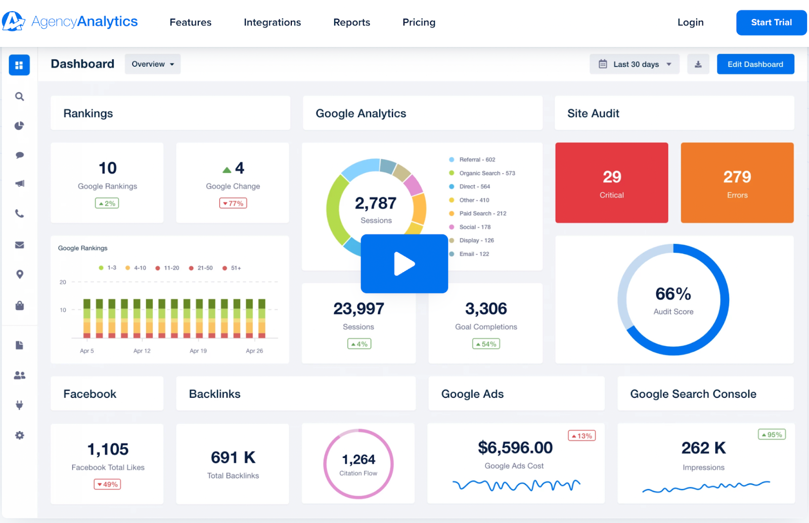
Task: Click the megaphone campaigns icon in sidebar
Action: 19,183
